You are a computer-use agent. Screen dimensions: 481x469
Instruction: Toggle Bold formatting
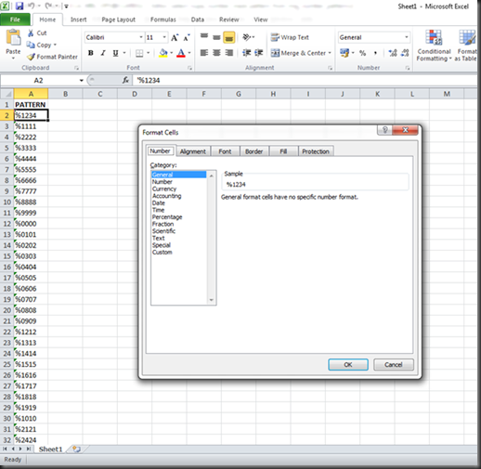point(91,53)
